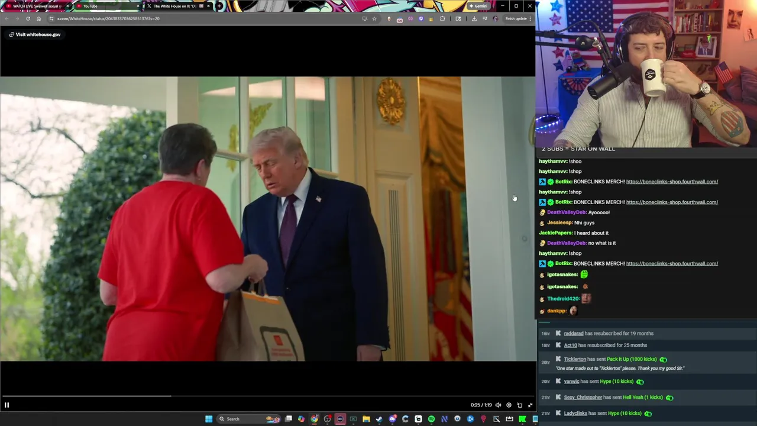Open Snipping Tool from taskbar
This screenshot has width=757, height=426.
click(496, 419)
